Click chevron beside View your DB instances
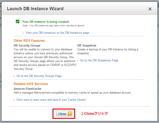This screenshot has height=123, width=159. (23, 33)
